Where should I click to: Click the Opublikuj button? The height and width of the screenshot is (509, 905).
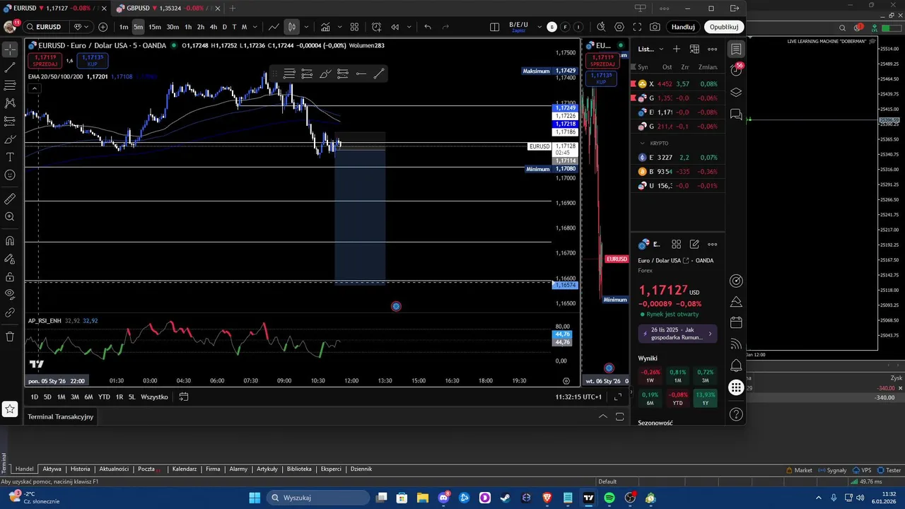(724, 27)
